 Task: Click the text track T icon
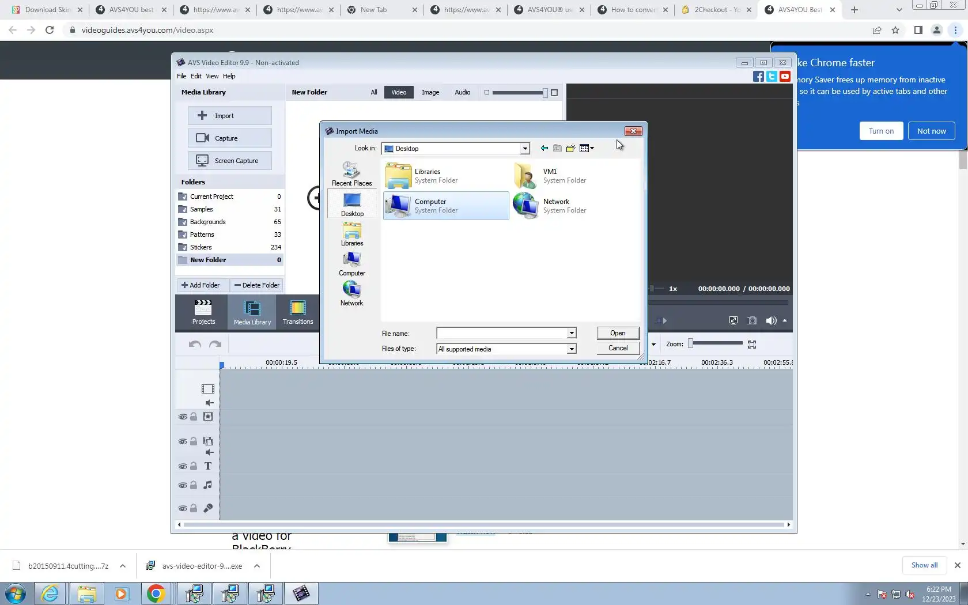[x=208, y=466]
